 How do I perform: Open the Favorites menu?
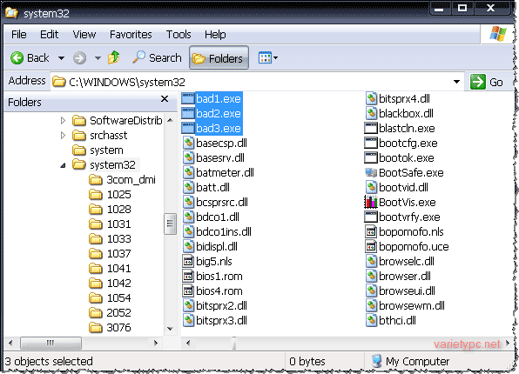click(x=131, y=35)
